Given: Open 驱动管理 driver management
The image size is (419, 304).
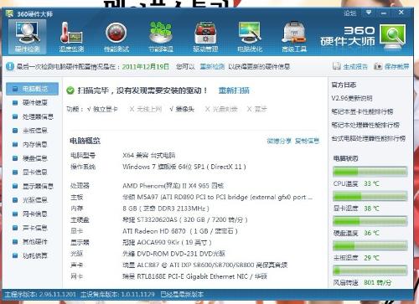Looking at the screenshot, I should [x=205, y=37].
